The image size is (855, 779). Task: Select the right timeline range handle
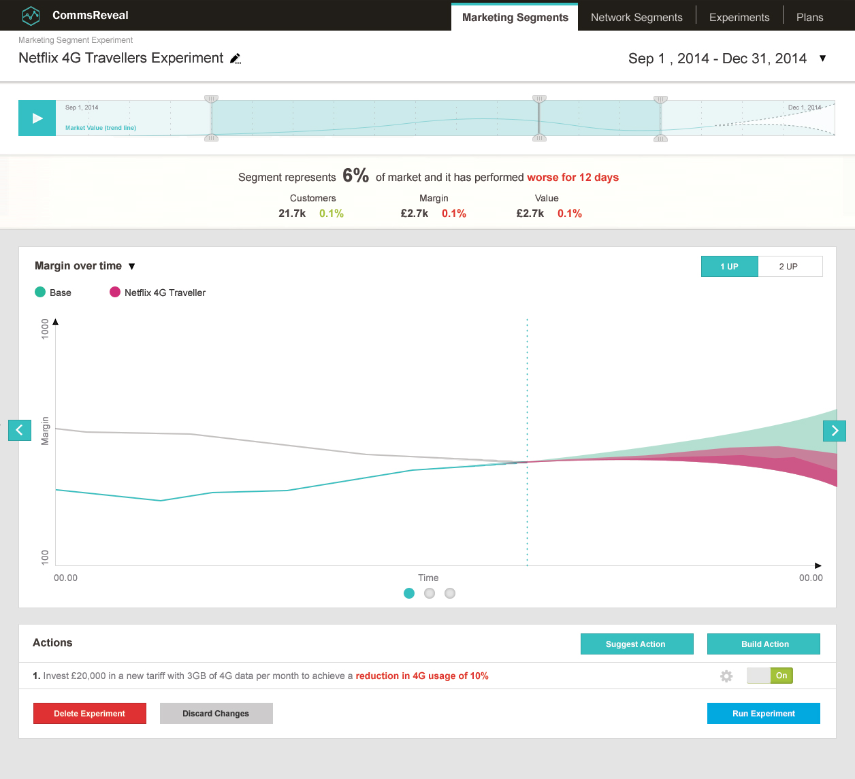point(660,118)
